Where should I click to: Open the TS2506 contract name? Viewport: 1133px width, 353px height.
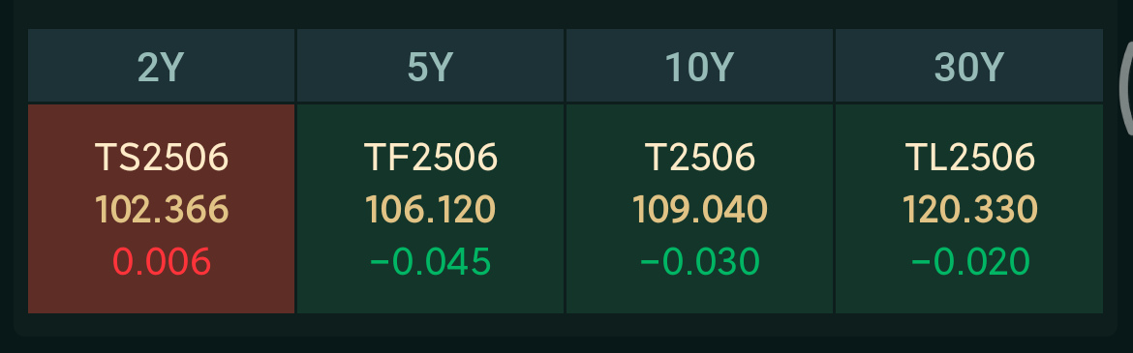click(x=161, y=157)
